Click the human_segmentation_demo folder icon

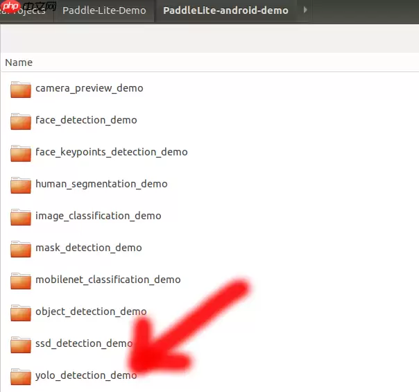pyautogui.click(x=21, y=185)
